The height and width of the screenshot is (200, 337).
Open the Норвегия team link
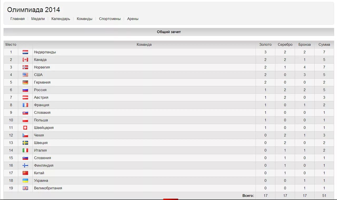tap(42, 67)
